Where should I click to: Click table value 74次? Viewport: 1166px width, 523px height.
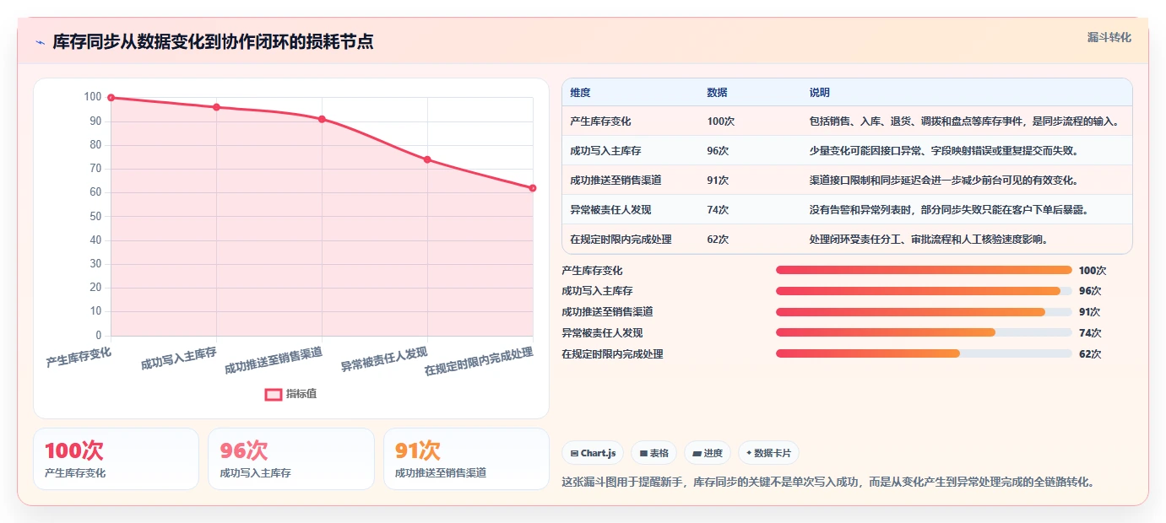(718, 210)
